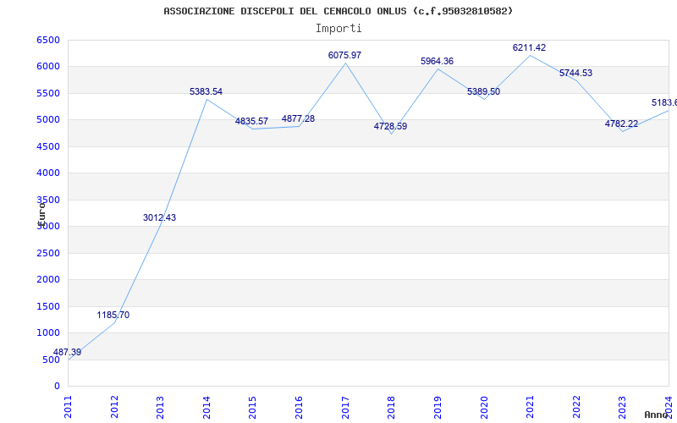Select data label 6211.42
The width and height of the screenshot is (677, 423).
point(530,48)
